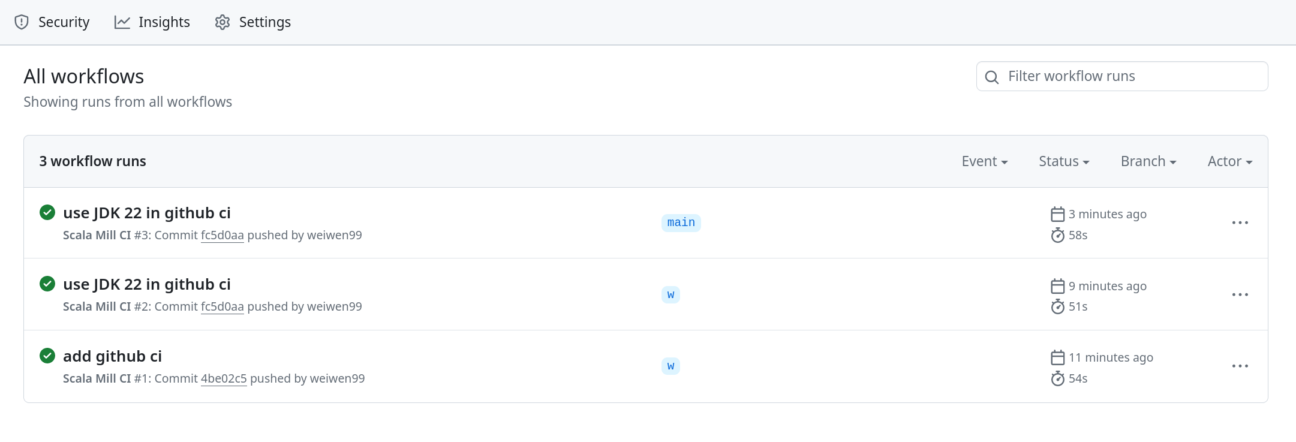Image resolution: width=1296 pixels, height=442 pixels.
Task: Open the three-dot menu for run #2
Action: click(1240, 294)
